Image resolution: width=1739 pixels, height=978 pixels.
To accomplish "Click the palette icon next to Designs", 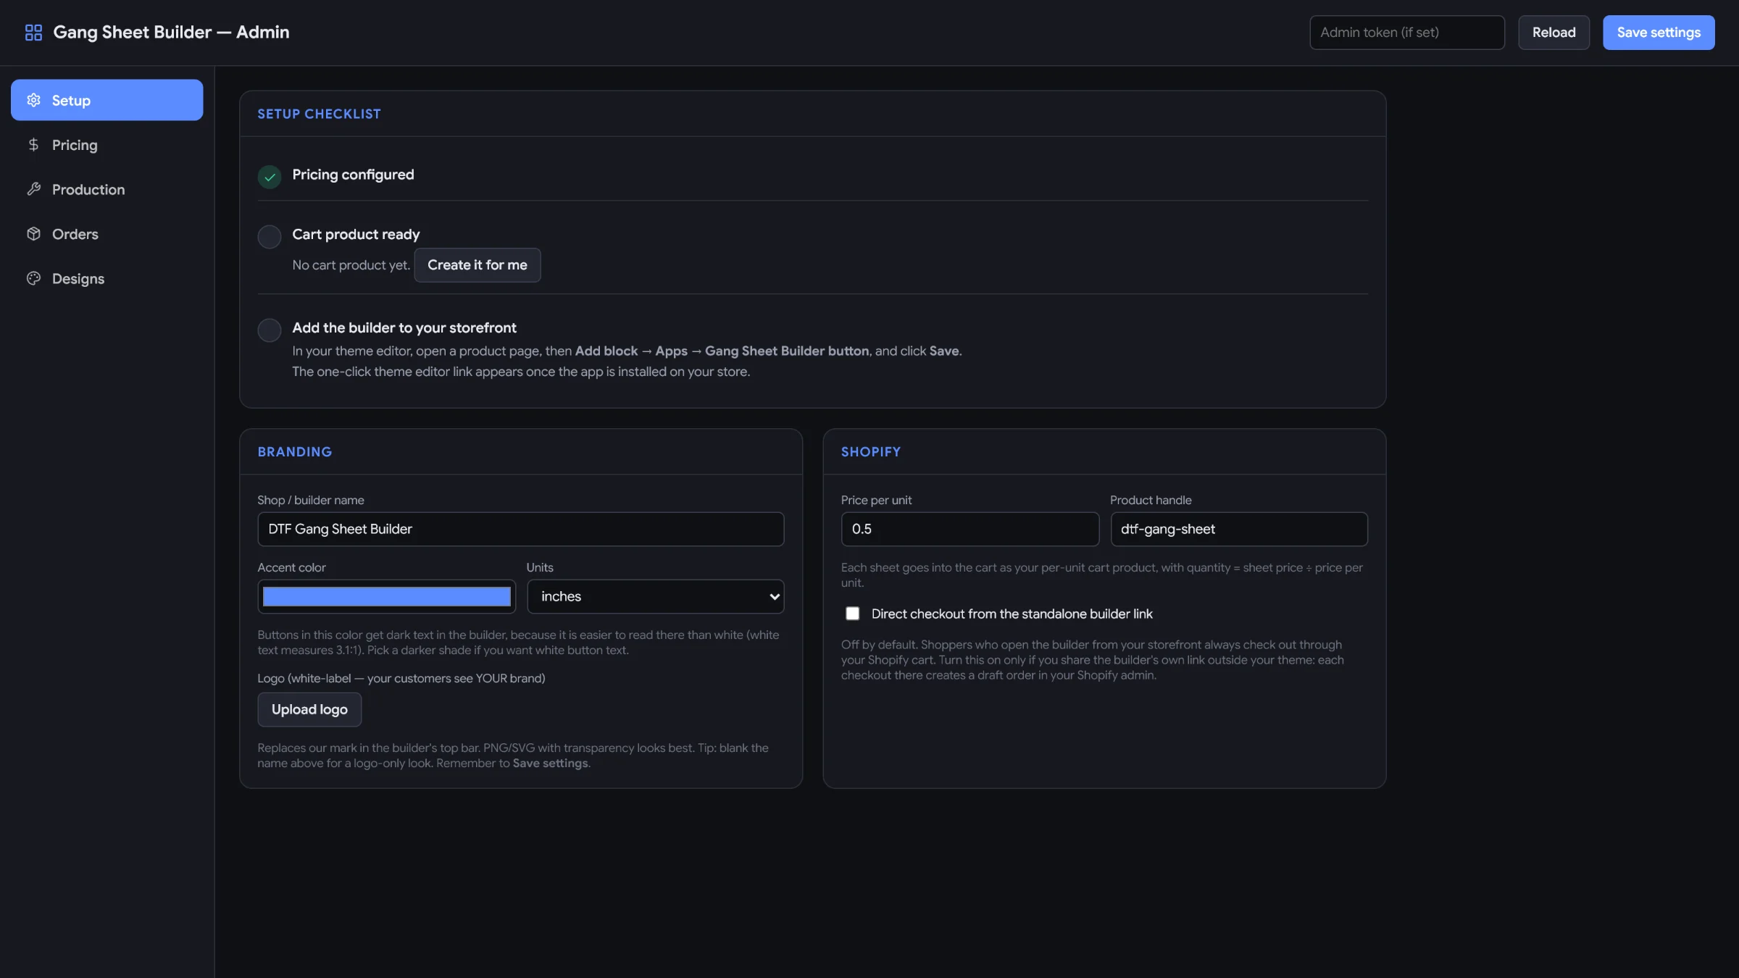I will click(x=33, y=278).
